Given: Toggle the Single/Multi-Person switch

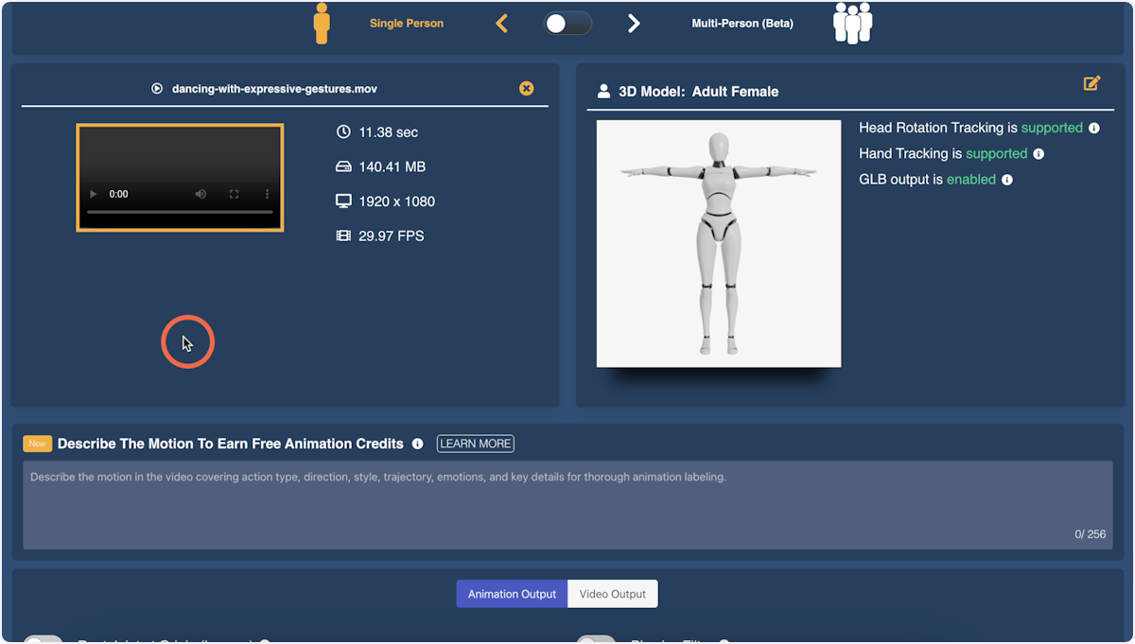Looking at the screenshot, I should point(568,24).
